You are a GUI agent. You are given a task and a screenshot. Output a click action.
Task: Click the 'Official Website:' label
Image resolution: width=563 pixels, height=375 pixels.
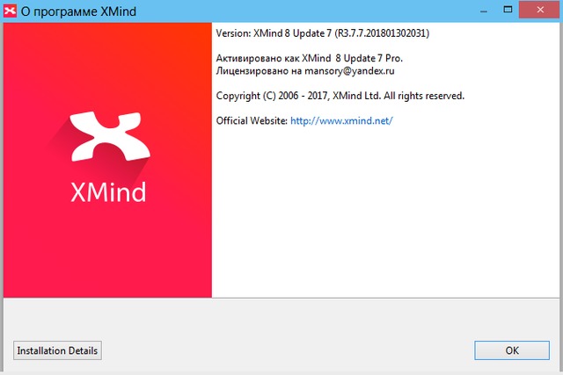coord(252,120)
